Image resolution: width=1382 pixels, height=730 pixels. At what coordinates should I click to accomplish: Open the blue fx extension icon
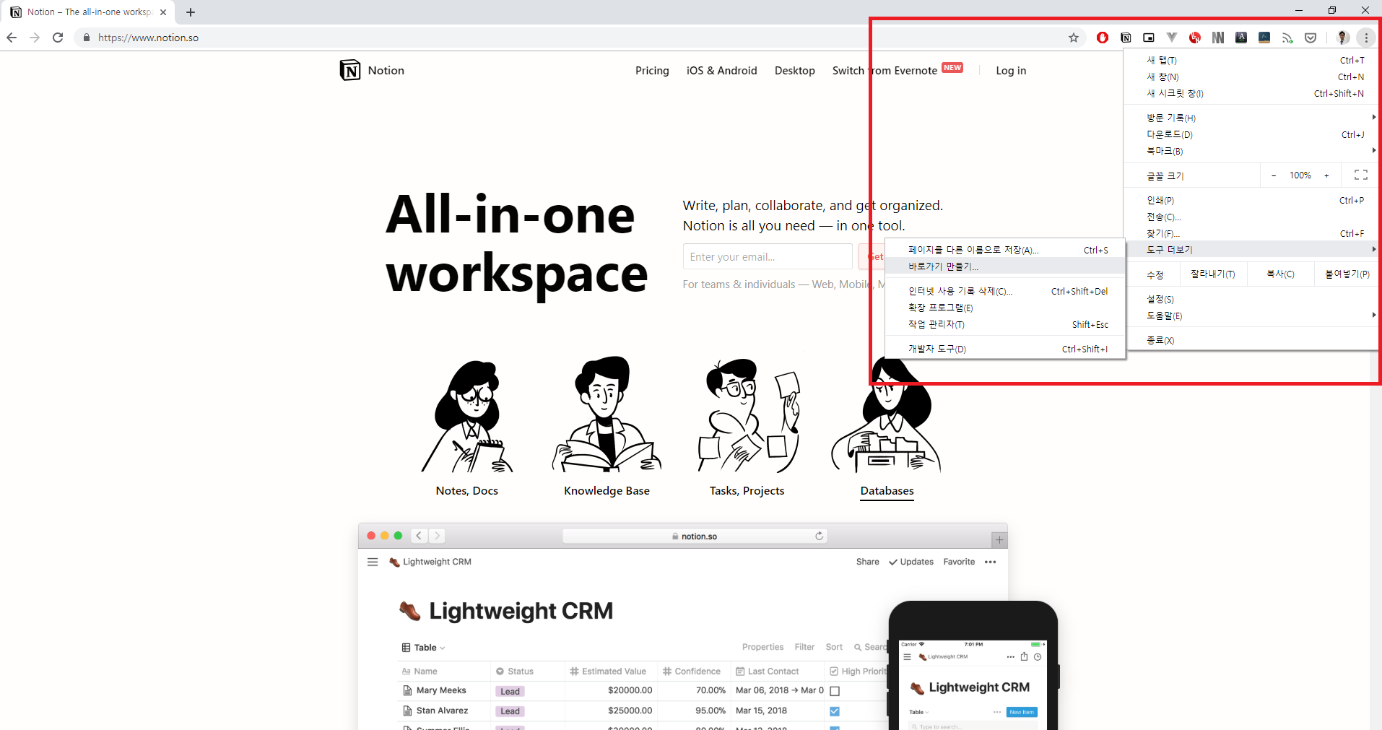pos(1264,38)
